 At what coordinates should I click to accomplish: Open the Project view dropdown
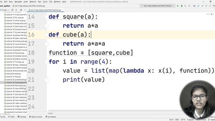[5, 10]
